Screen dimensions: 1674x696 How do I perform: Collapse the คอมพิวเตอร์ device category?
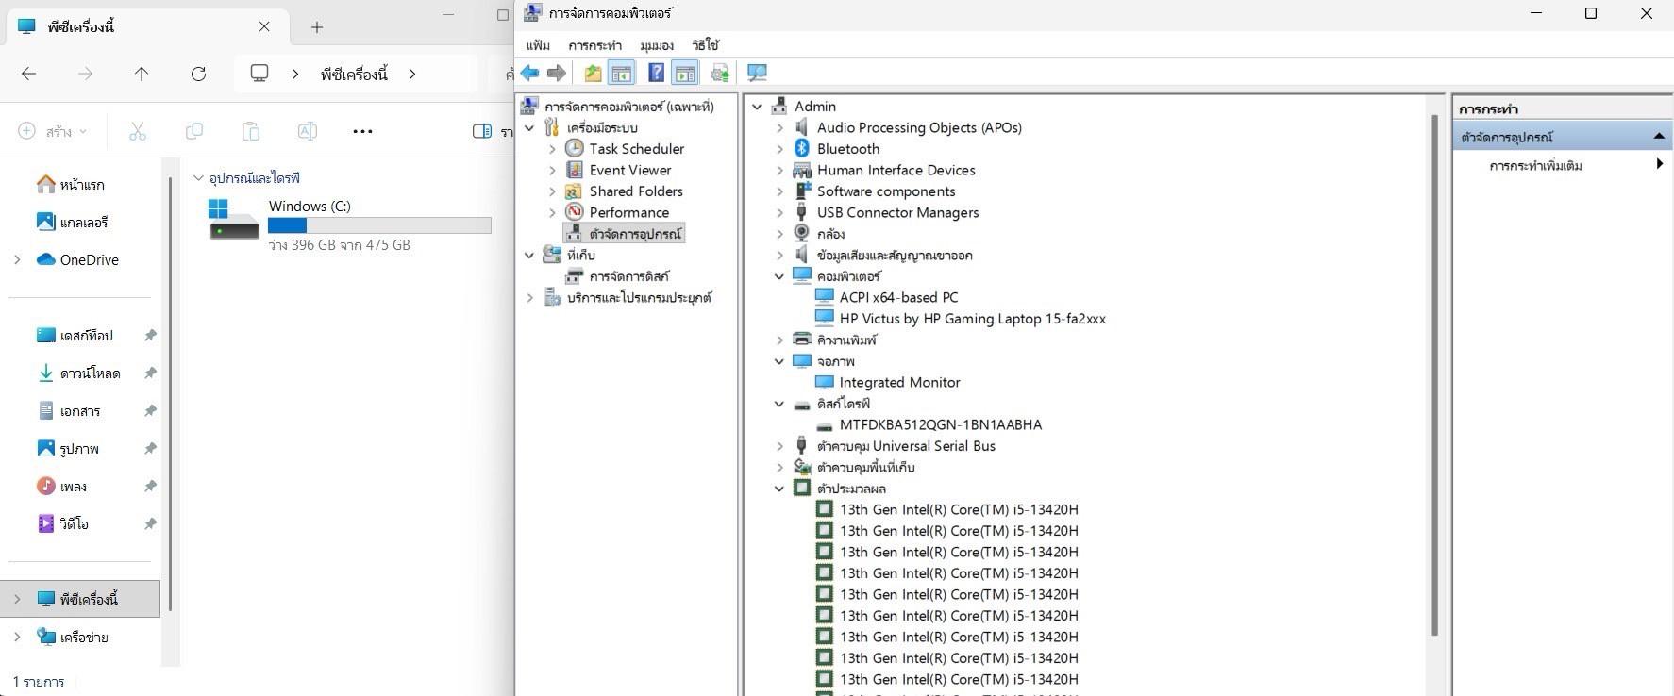pyautogui.click(x=779, y=276)
